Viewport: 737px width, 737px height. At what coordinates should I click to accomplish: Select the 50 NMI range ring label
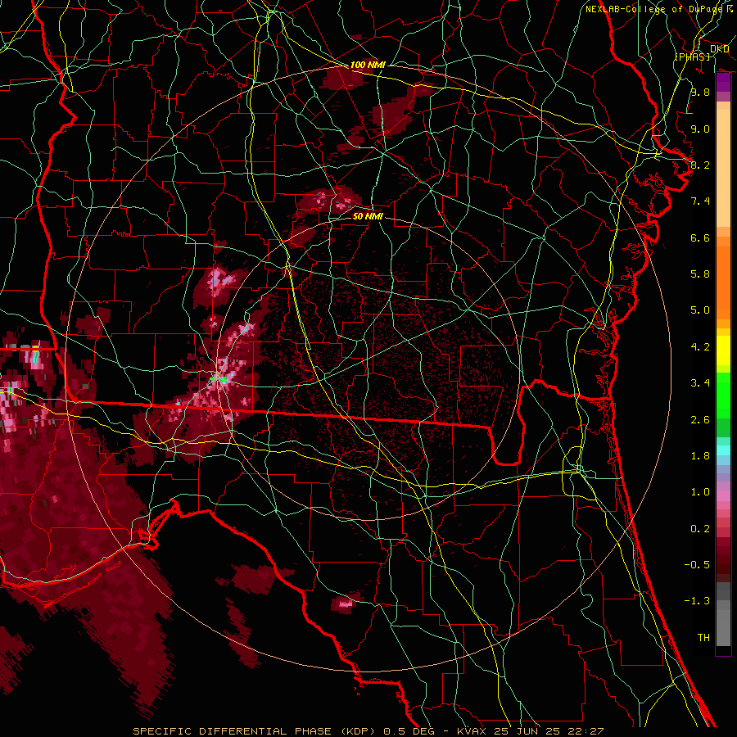point(368,216)
